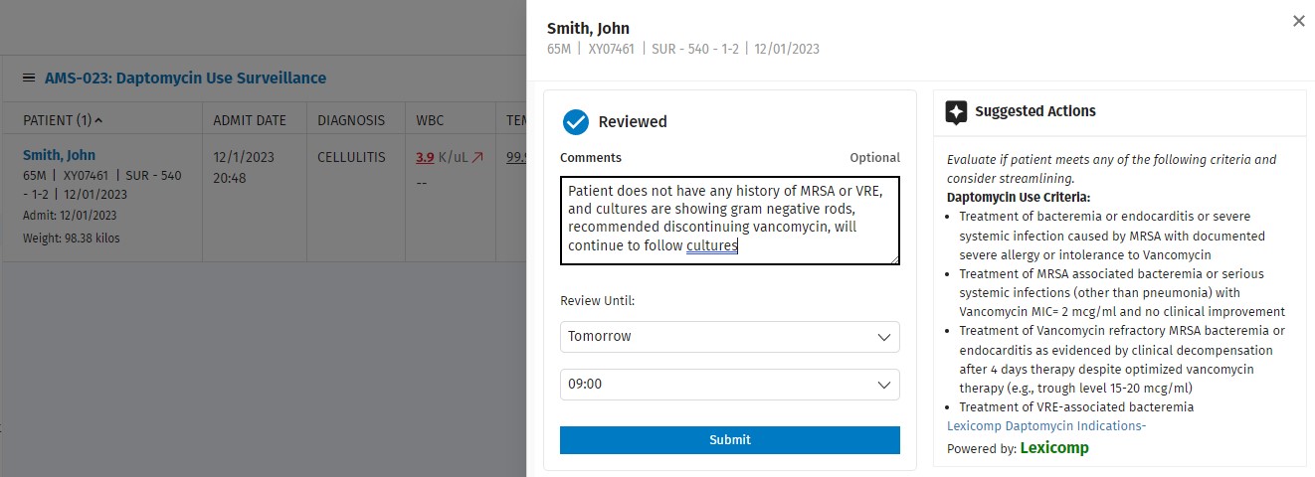Screen dimensions: 1315x477
Task: Click the AMS-023 Daptomycin Use Surveillance title
Action: [x=185, y=78]
